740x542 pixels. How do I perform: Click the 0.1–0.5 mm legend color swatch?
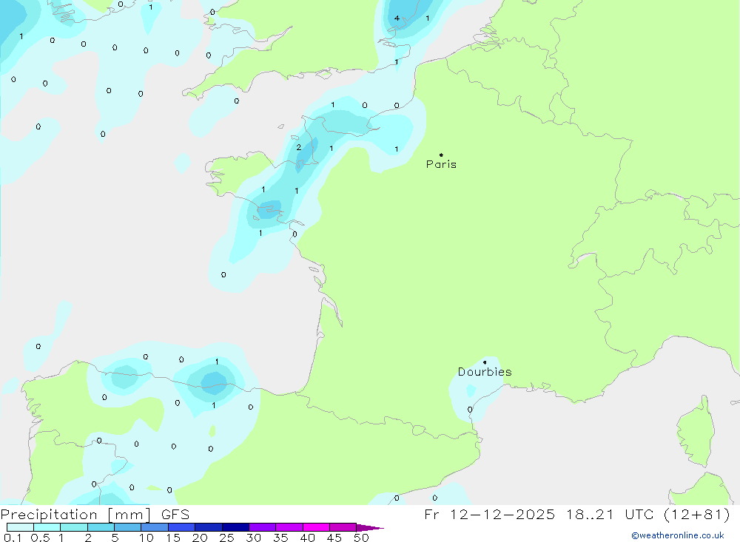(20, 527)
